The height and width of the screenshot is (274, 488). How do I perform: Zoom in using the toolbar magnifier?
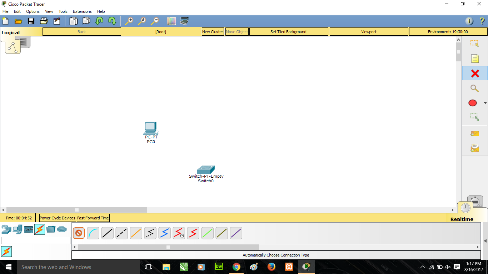(x=129, y=21)
